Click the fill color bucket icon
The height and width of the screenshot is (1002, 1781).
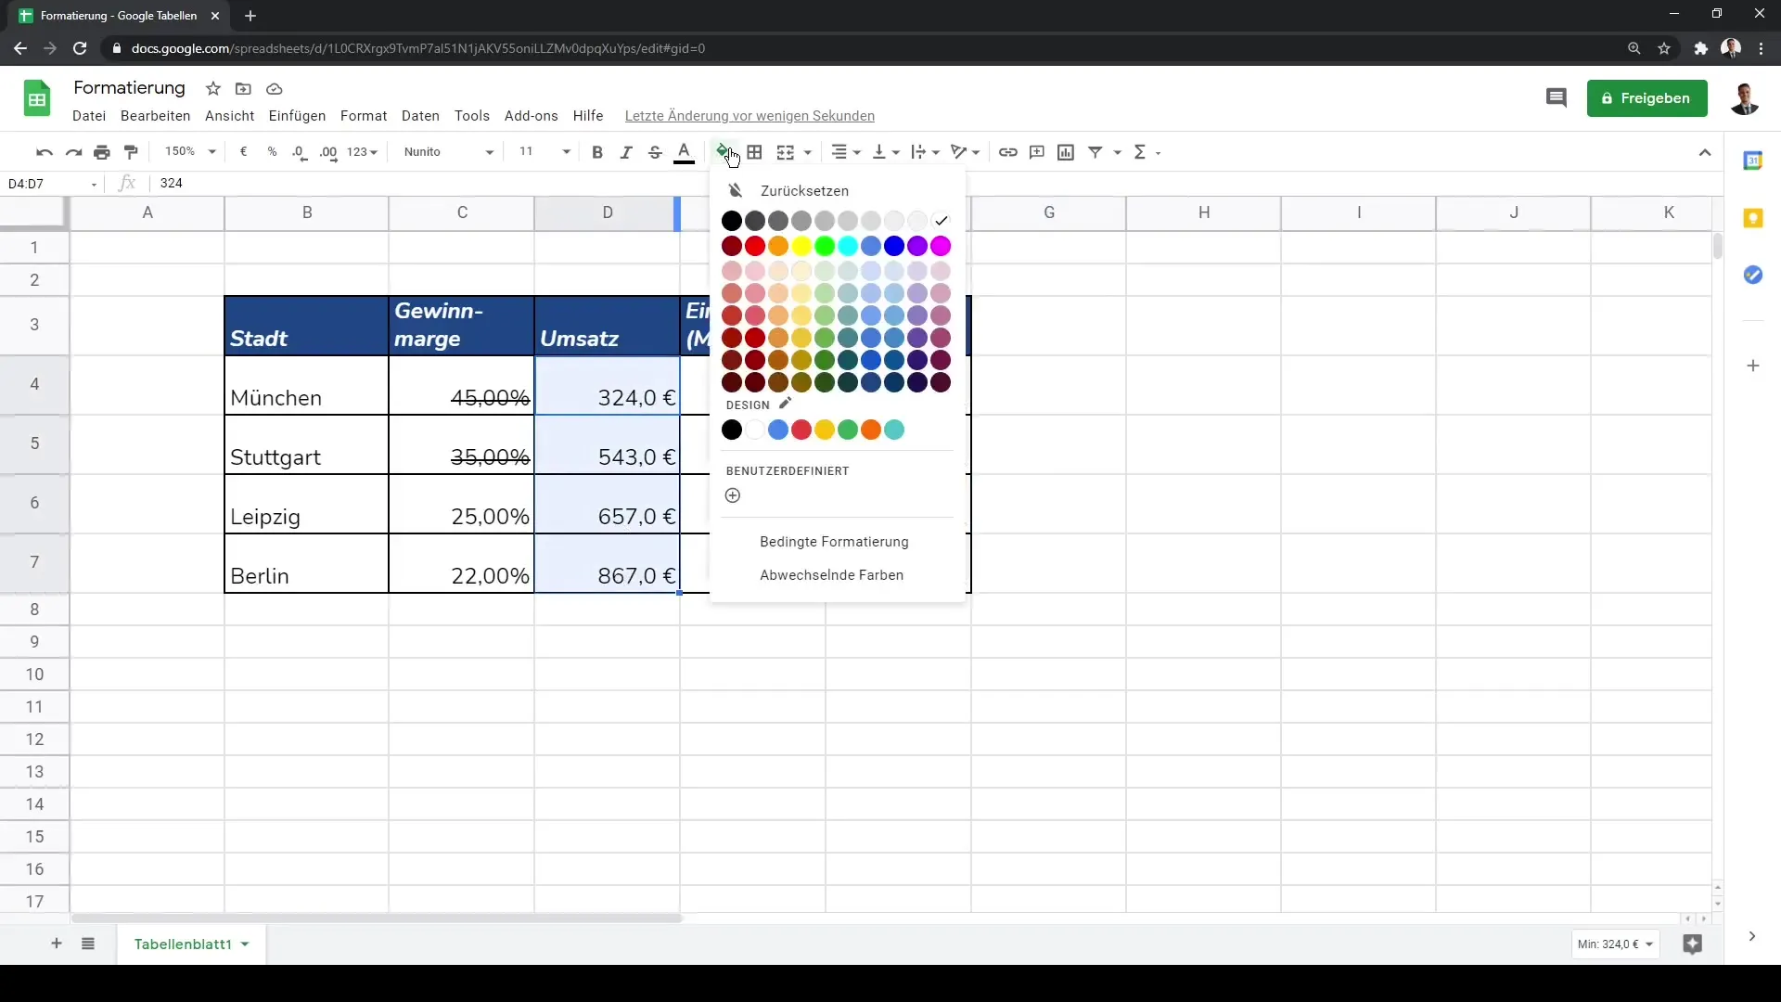click(x=723, y=151)
